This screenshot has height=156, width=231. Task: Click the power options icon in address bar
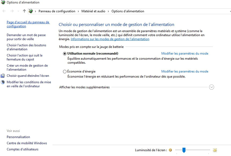pyautogui.click(x=31, y=11)
